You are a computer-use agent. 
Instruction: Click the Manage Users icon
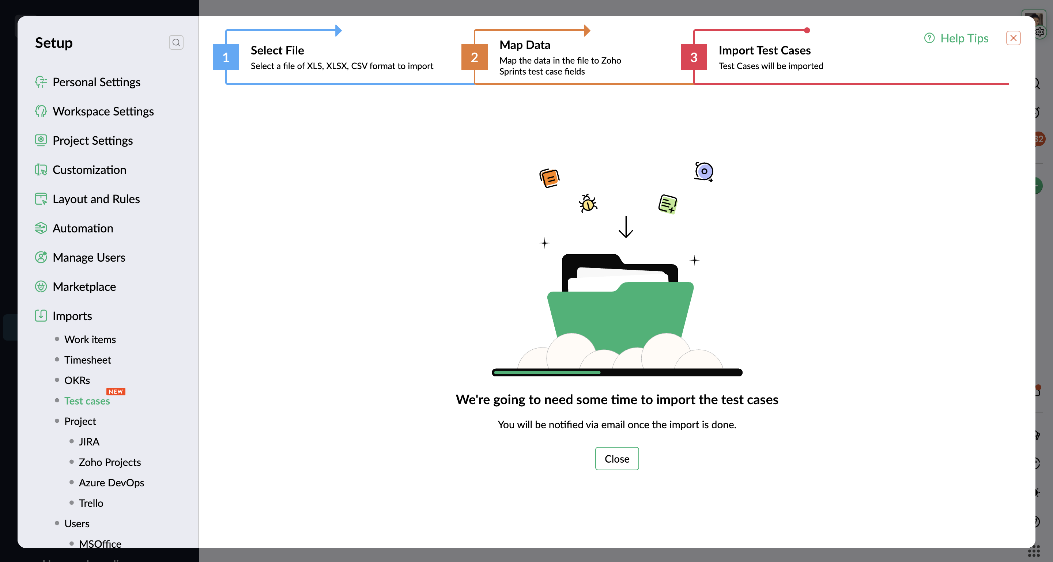point(41,257)
